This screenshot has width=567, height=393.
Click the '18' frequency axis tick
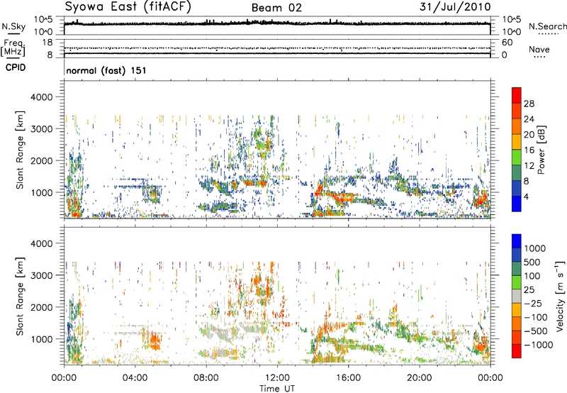click(47, 43)
